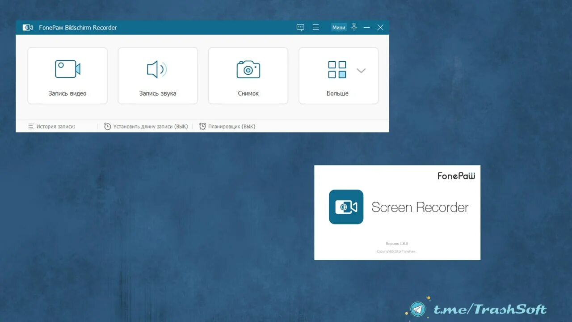Click the FonePaw app logo in title bar
Viewport: 572px width, 322px height.
(28, 27)
